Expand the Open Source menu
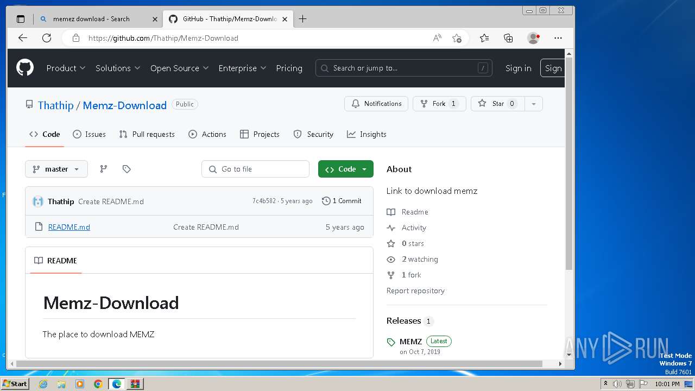695x391 pixels. pyautogui.click(x=179, y=68)
